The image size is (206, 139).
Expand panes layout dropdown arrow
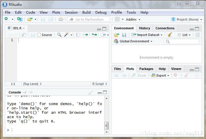[123, 19]
